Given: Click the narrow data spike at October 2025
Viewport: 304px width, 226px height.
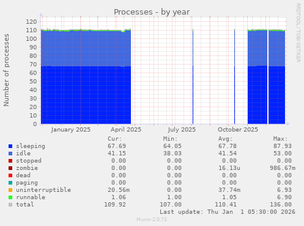Looking at the screenshot, I should (x=234, y=77).
